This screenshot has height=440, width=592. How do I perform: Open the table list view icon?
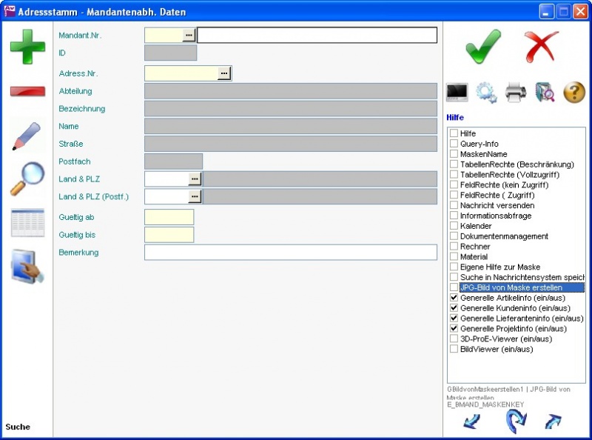click(x=27, y=222)
